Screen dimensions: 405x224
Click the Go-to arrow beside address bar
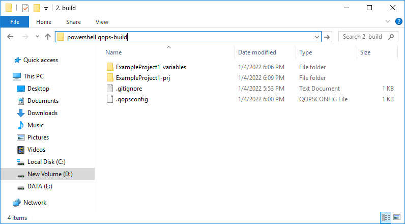327,37
